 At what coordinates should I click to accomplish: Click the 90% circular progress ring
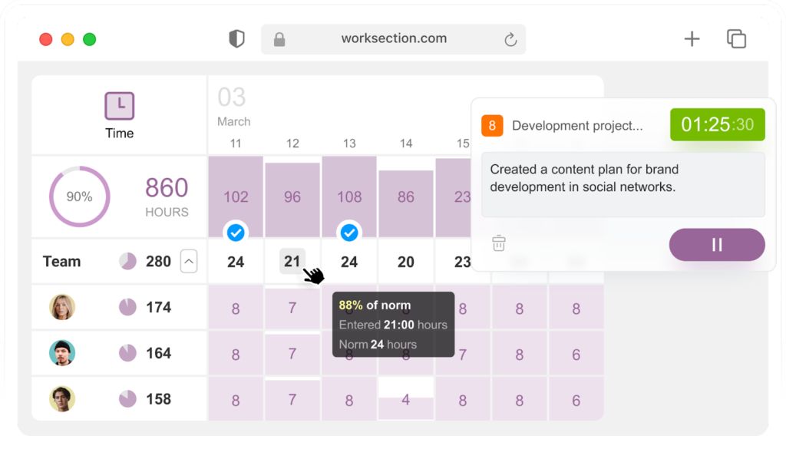pos(79,196)
